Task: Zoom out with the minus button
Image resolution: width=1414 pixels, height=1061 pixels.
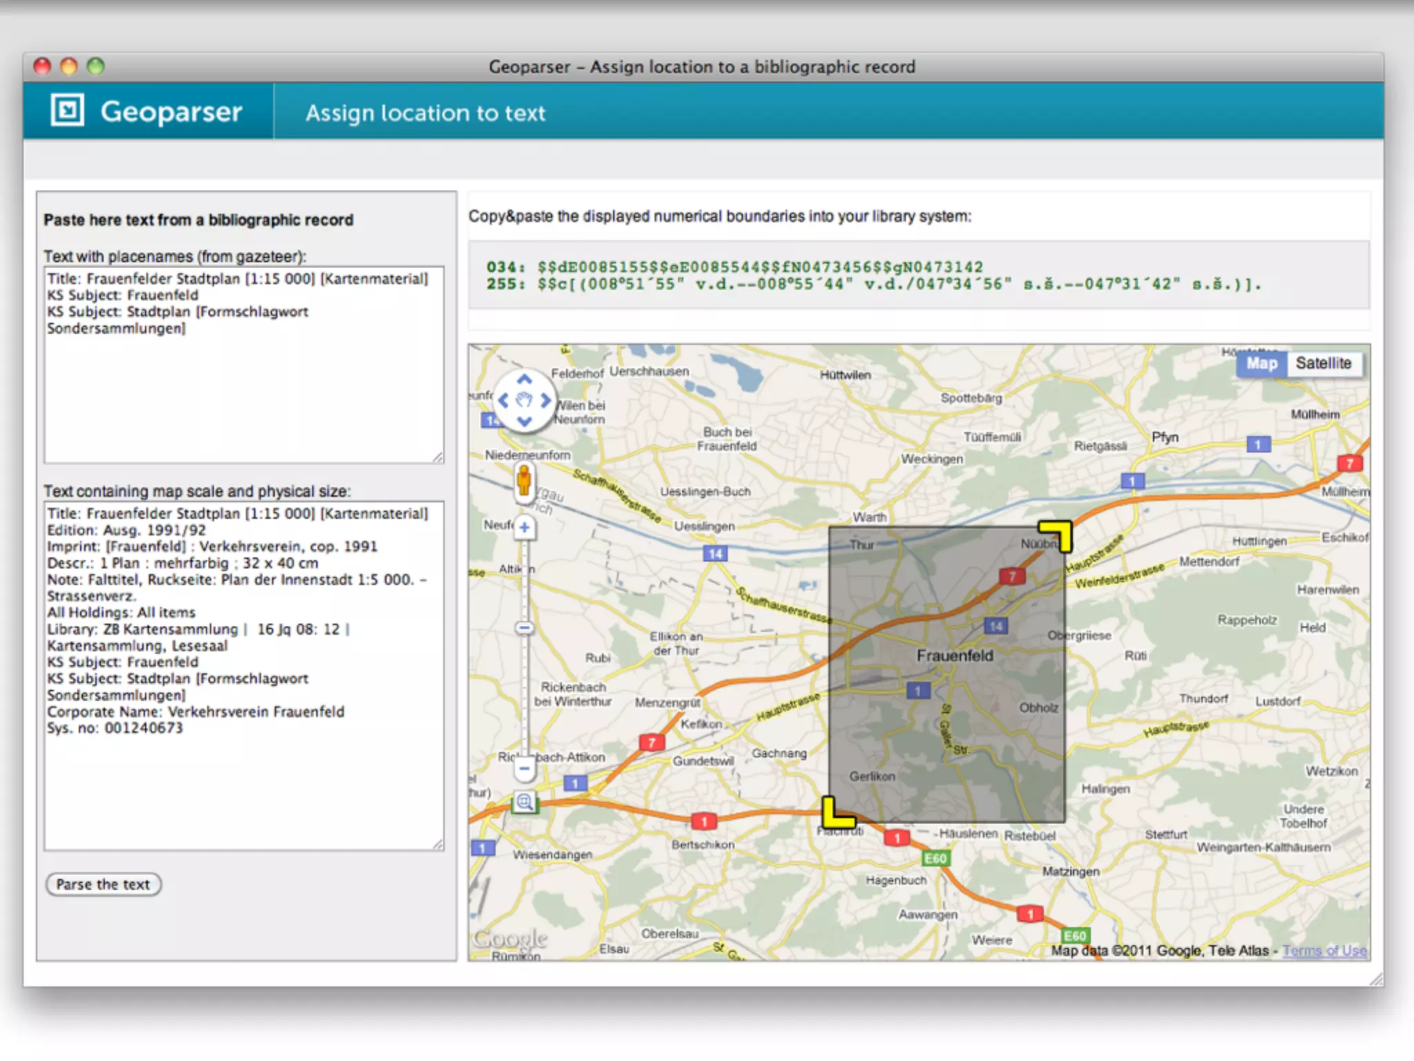Action: 525,768
